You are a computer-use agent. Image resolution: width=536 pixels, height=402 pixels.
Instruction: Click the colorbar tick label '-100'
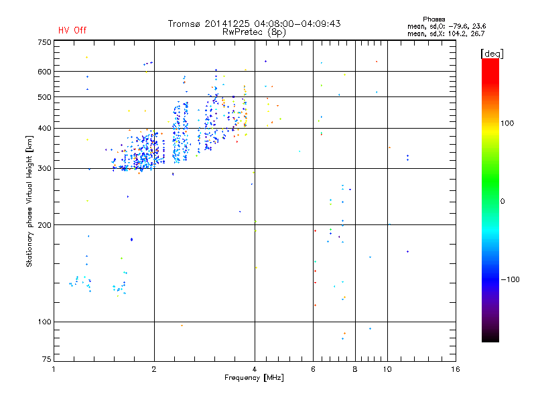(510, 279)
